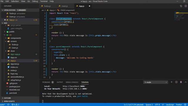
Task: Open the .yarn-integrity file
Action: [16, 29]
